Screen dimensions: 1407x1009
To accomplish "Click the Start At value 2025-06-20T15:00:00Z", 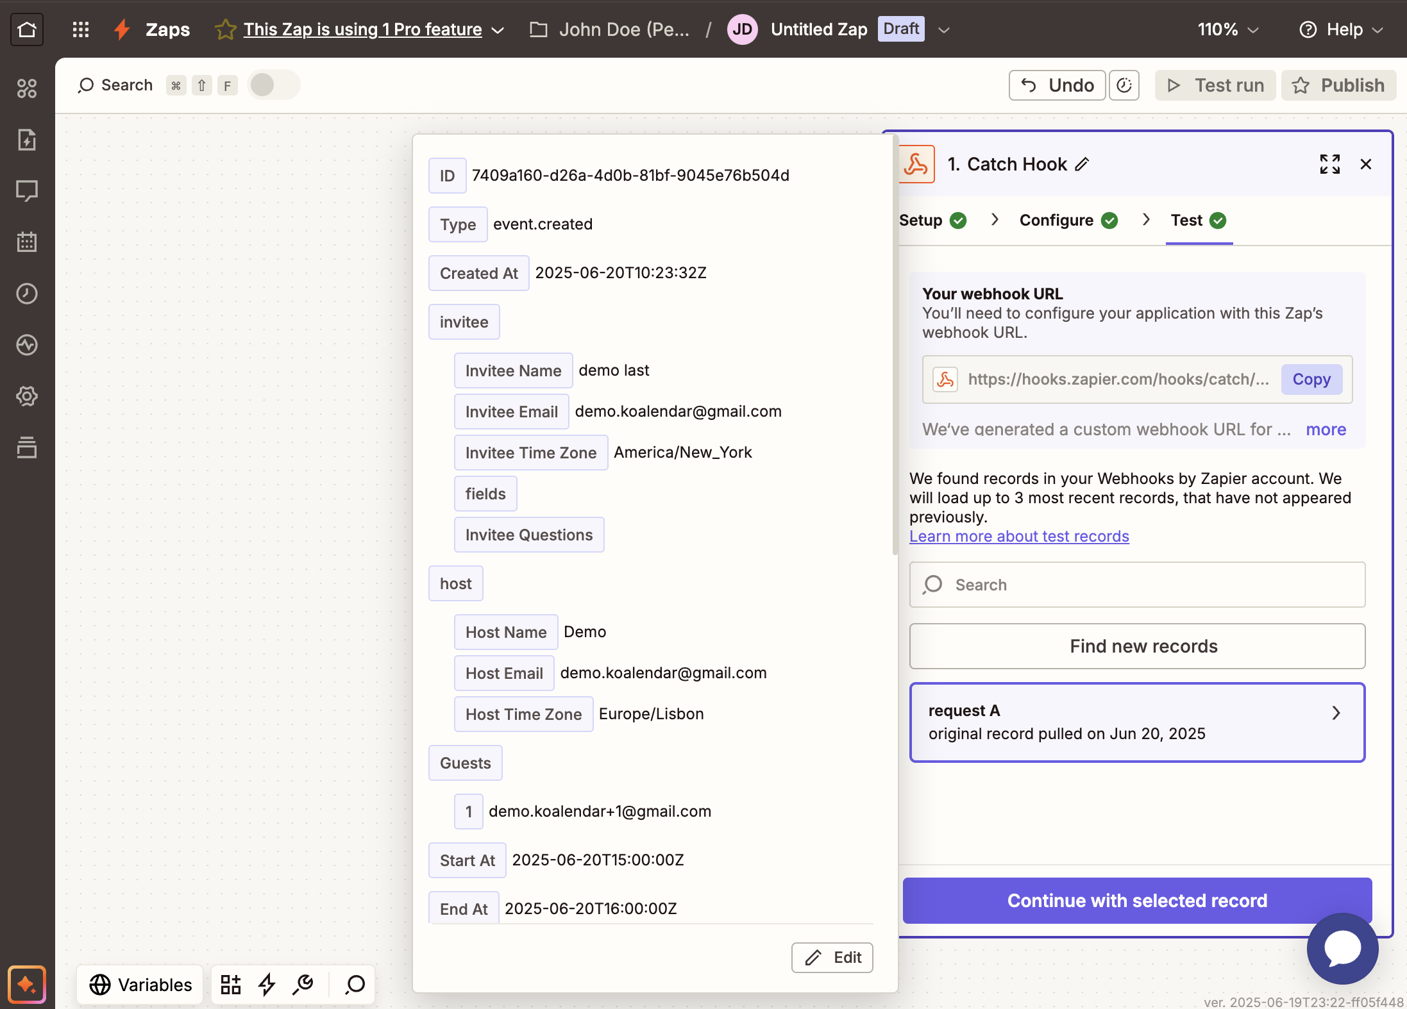I will click(598, 860).
